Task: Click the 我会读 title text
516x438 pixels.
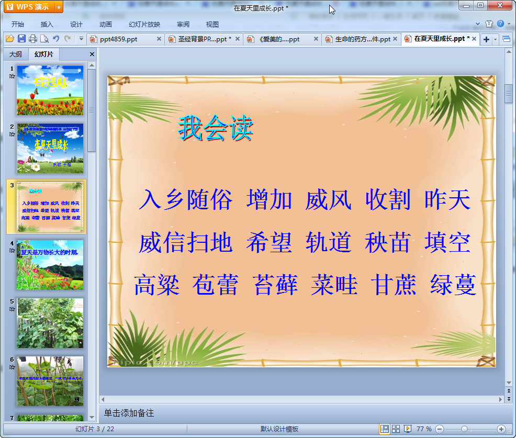Action: 216,128
